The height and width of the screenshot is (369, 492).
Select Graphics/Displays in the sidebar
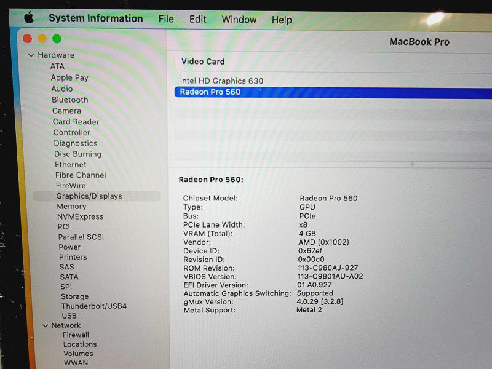point(97,196)
